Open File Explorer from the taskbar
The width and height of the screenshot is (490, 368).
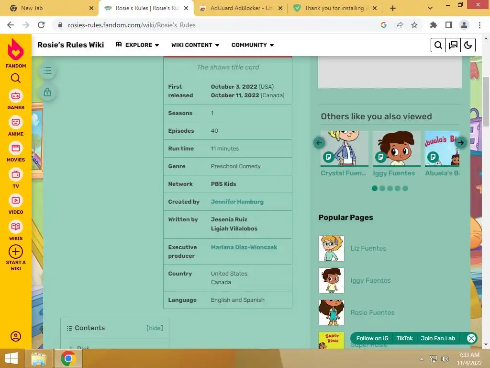[x=39, y=358]
